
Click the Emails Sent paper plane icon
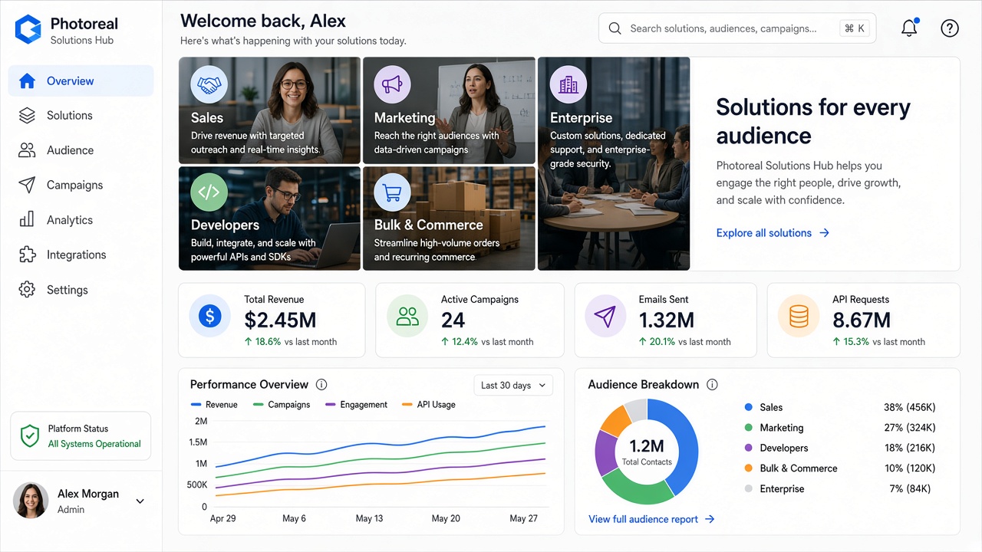(x=605, y=315)
